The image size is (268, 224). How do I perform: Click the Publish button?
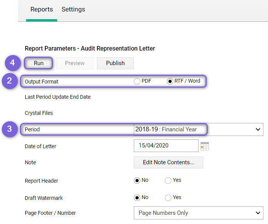[115, 63]
